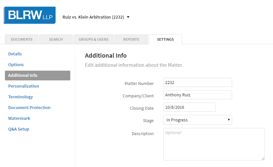Click the Company/Client text field
The height and width of the screenshot is (167, 273).
pos(197,95)
